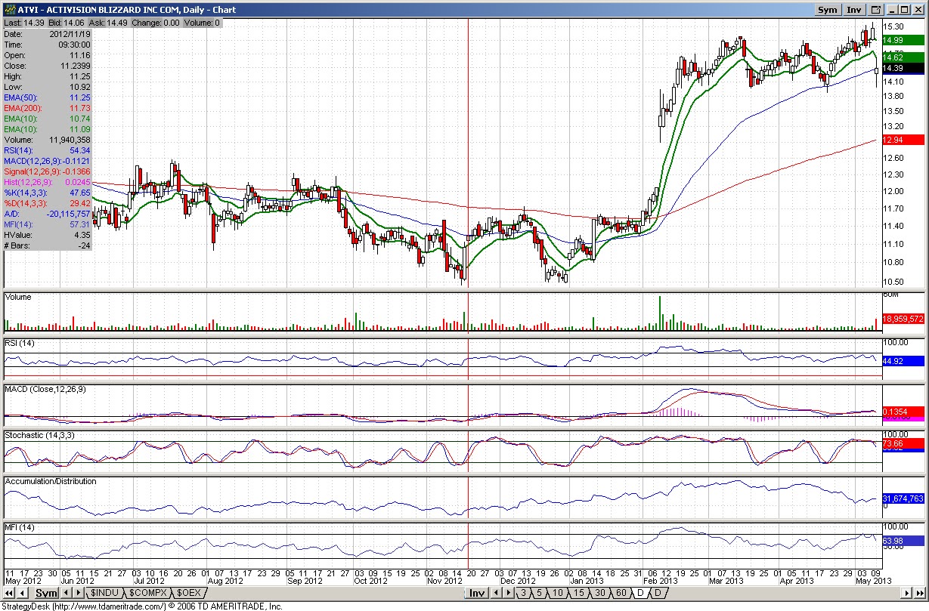
Task: Select the 15 interval tab
Action: click(x=578, y=593)
